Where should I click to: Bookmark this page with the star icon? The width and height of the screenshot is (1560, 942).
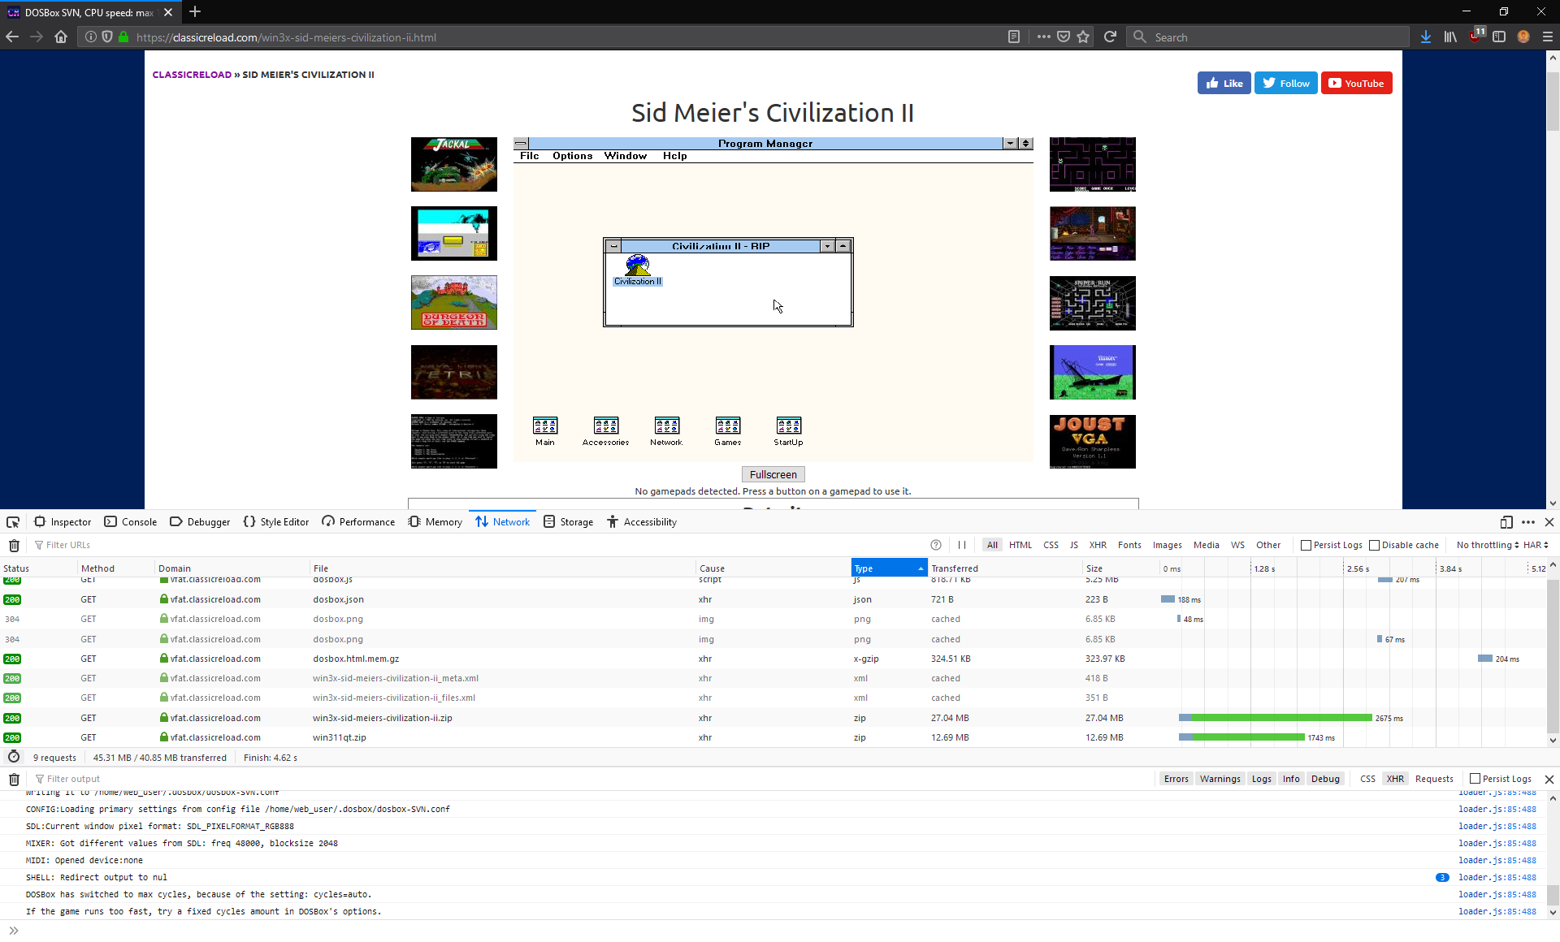(1083, 37)
